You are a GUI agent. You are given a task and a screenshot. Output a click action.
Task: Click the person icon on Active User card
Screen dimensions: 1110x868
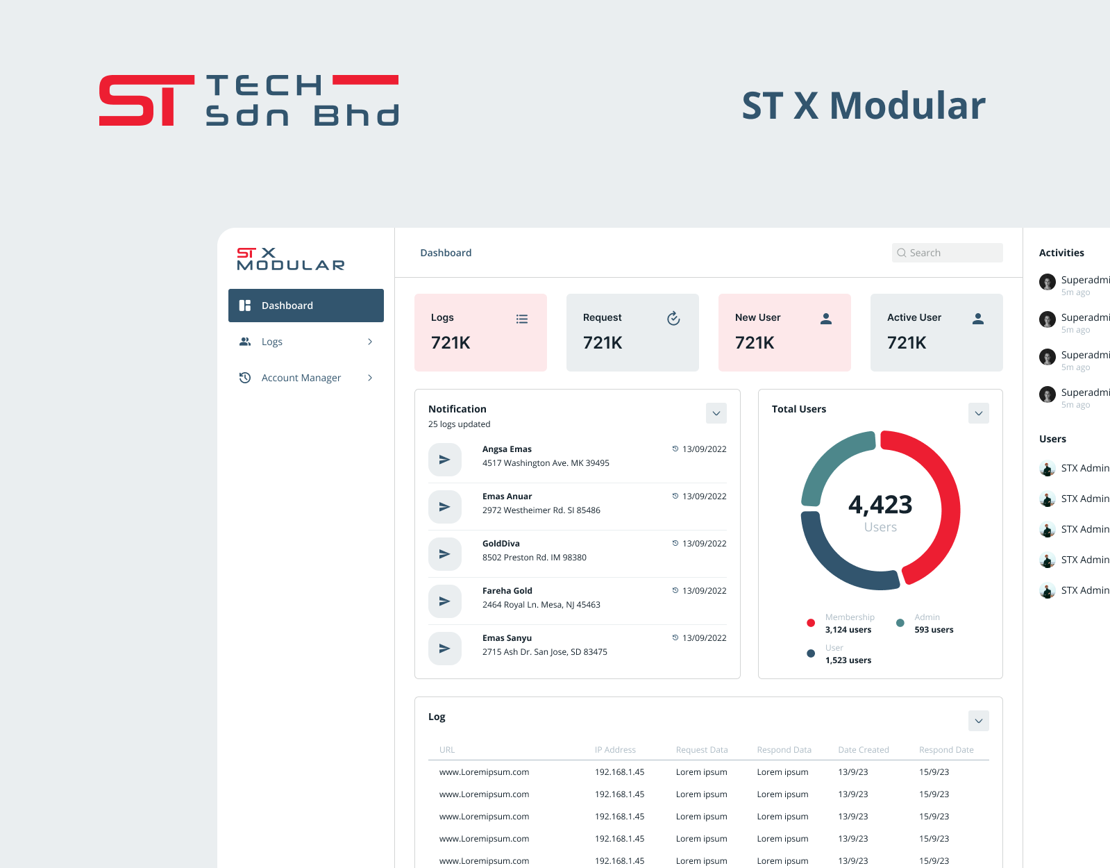(x=978, y=319)
